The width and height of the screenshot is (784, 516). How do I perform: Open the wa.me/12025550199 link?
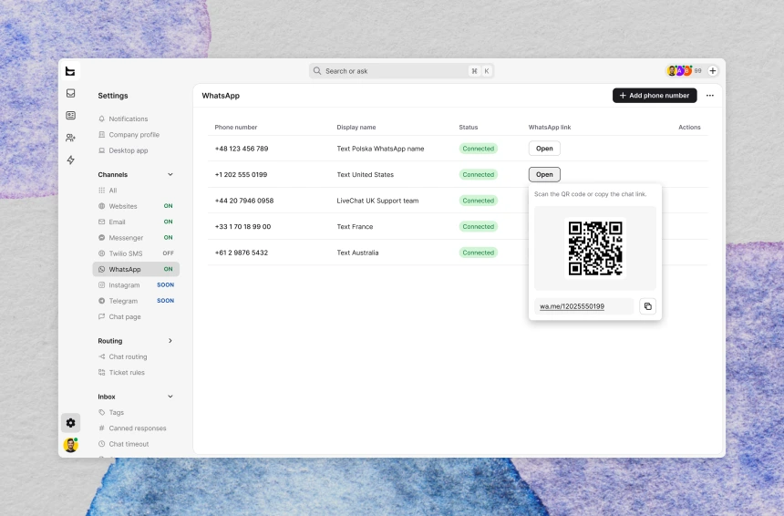(x=572, y=306)
